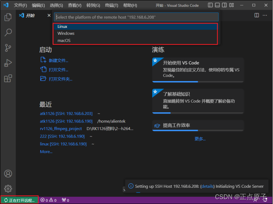
Task: Open recent atk1126 [SSH: 192.168.6.203]
Action: coord(66,114)
